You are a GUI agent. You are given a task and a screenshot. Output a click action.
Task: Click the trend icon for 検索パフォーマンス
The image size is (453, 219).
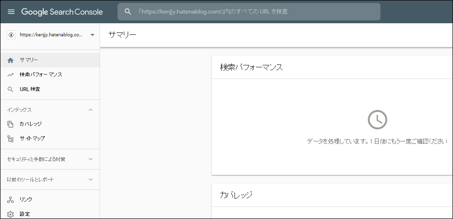coord(10,75)
